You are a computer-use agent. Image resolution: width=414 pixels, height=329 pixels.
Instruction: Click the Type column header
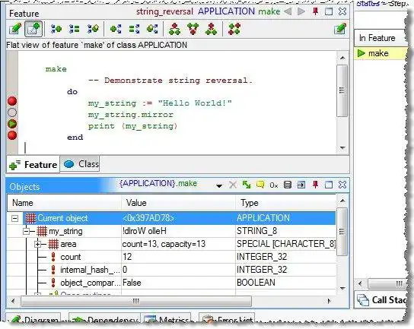coord(285,203)
